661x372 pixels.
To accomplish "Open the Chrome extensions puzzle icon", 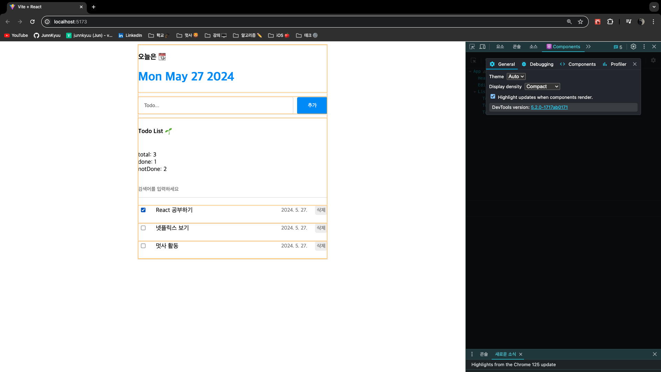I will [x=610, y=22].
